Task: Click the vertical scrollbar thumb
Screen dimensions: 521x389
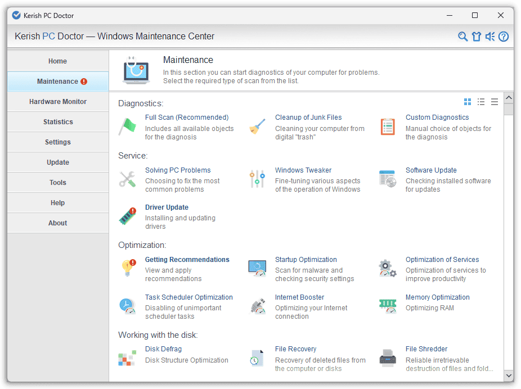Action: pos(509,109)
